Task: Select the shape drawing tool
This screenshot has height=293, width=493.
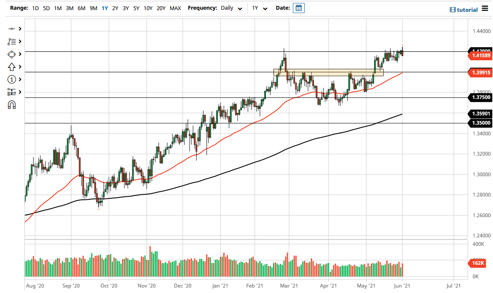Action: (12, 54)
